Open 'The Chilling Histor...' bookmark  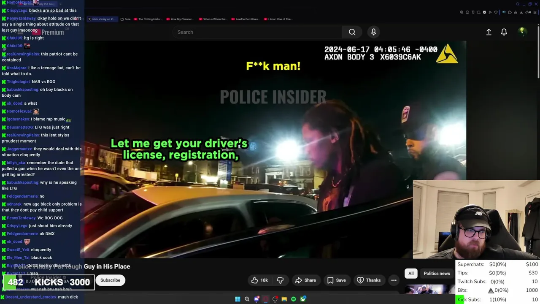148,19
